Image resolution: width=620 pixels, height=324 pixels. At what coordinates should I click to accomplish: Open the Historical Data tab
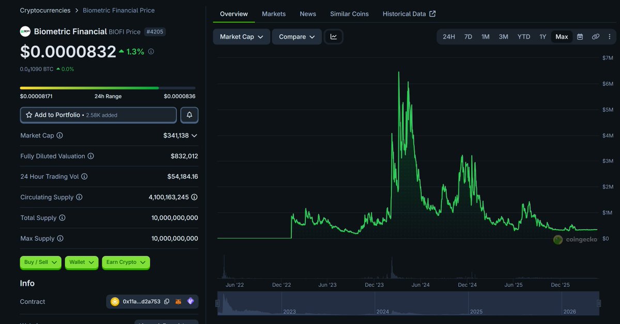(x=409, y=14)
